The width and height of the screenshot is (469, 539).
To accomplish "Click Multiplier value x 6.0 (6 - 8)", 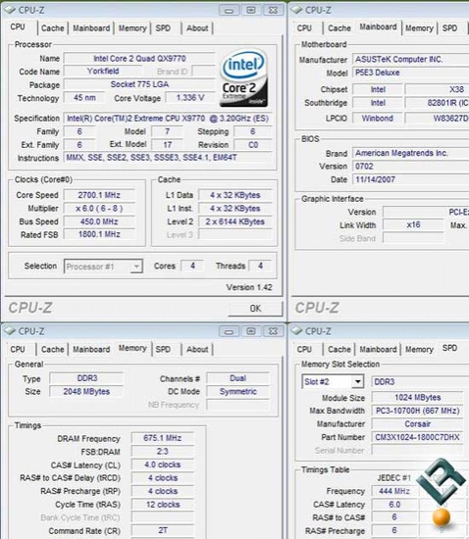I will [x=99, y=209].
